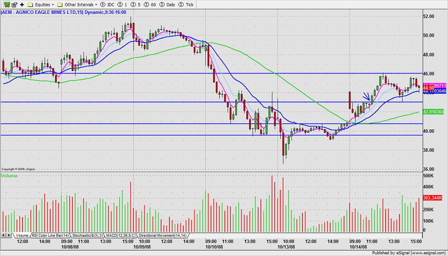Click the 52.00 price axis value

(x=429, y=16)
